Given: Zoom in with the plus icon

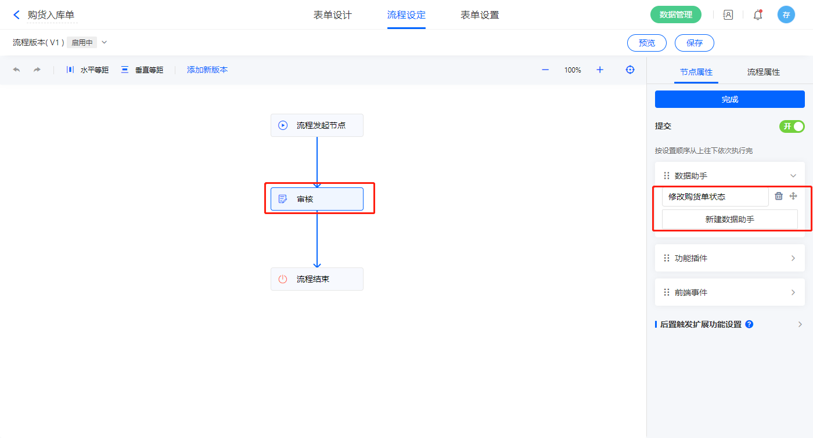Looking at the screenshot, I should [x=600, y=70].
